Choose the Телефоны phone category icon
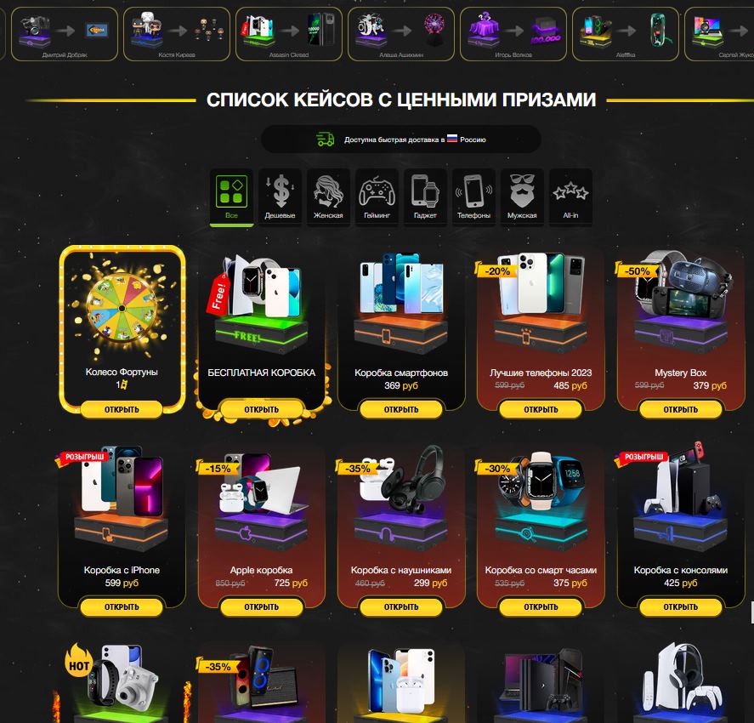This screenshot has height=723, width=754. click(473, 191)
